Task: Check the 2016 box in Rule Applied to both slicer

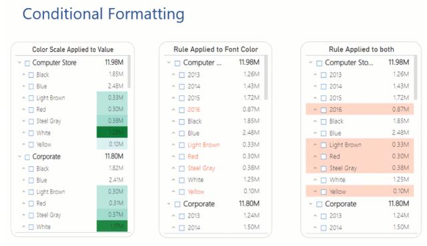Action: (324, 110)
